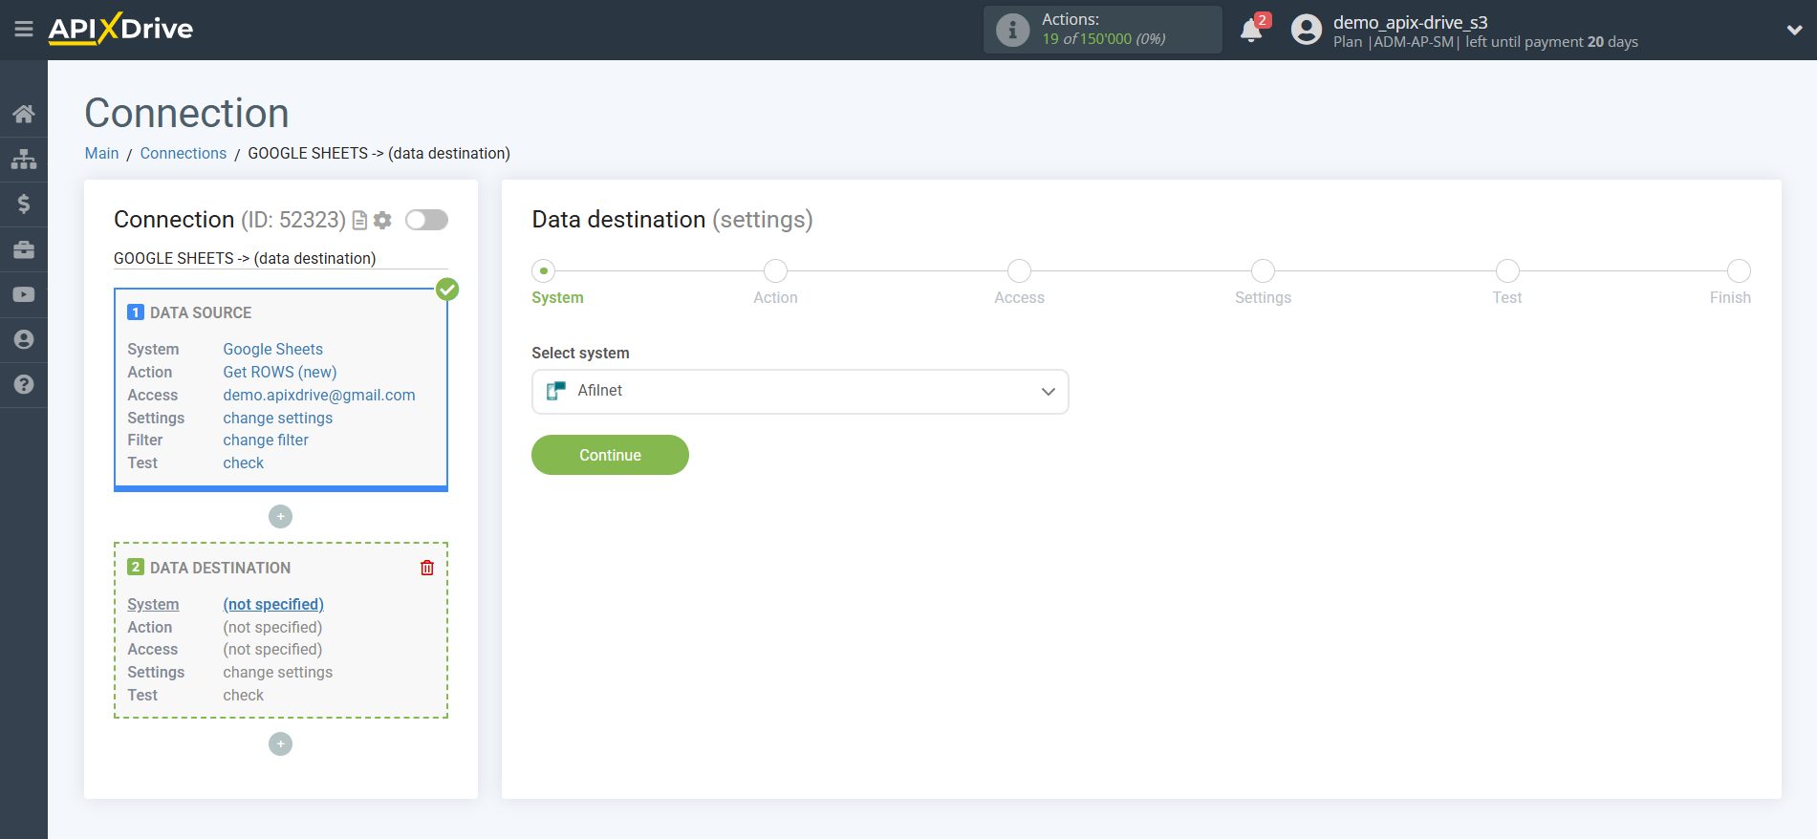This screenshot has width=1817, height=839.
Task: Select the Action step circle
Action: click(x=775, y=271)
